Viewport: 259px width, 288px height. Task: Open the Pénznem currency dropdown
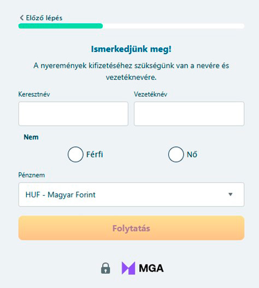(x=131, y=195)
